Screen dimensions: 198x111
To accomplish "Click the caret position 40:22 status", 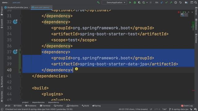I will (133, 109).
